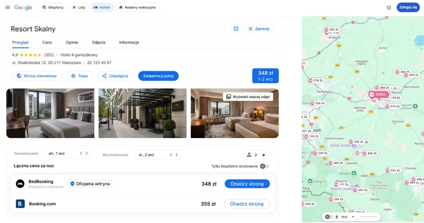Click the 348 zł price box
This screenshot has height=223, width=424.
point(265,76)
